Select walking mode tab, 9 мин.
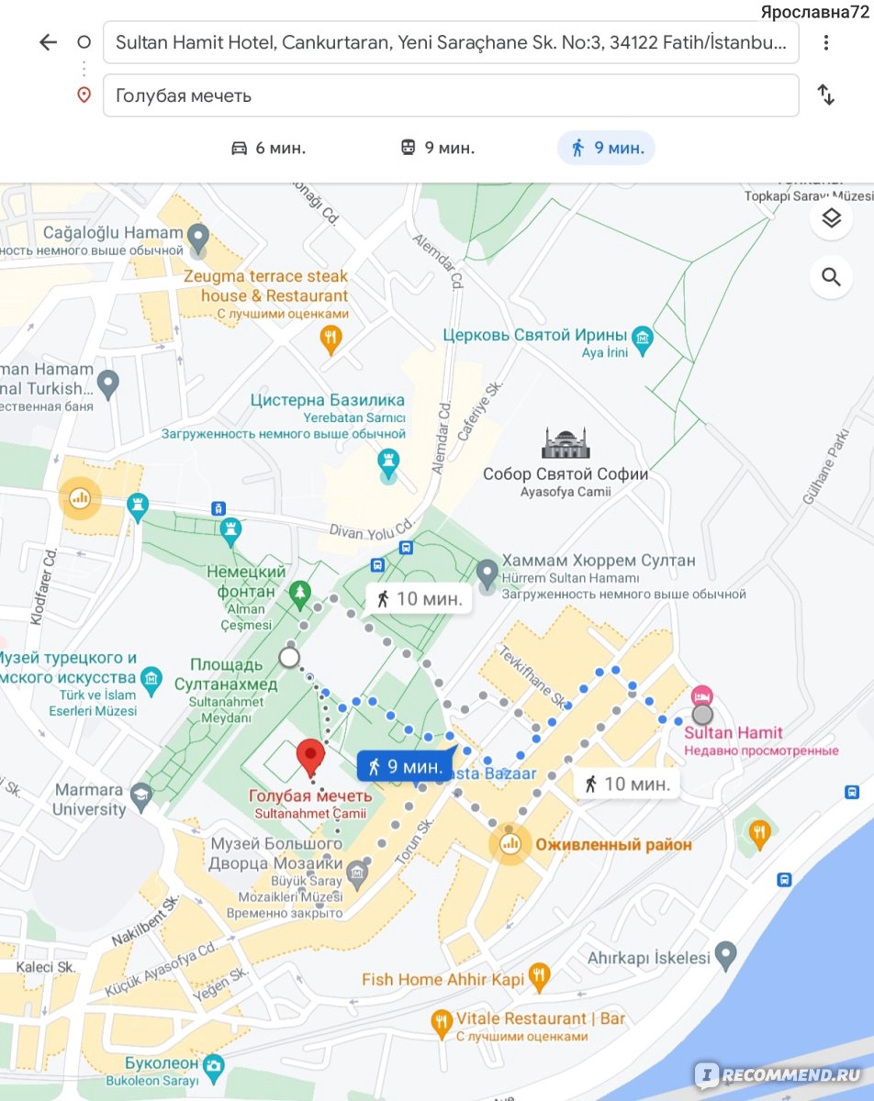 pos(606,148)
